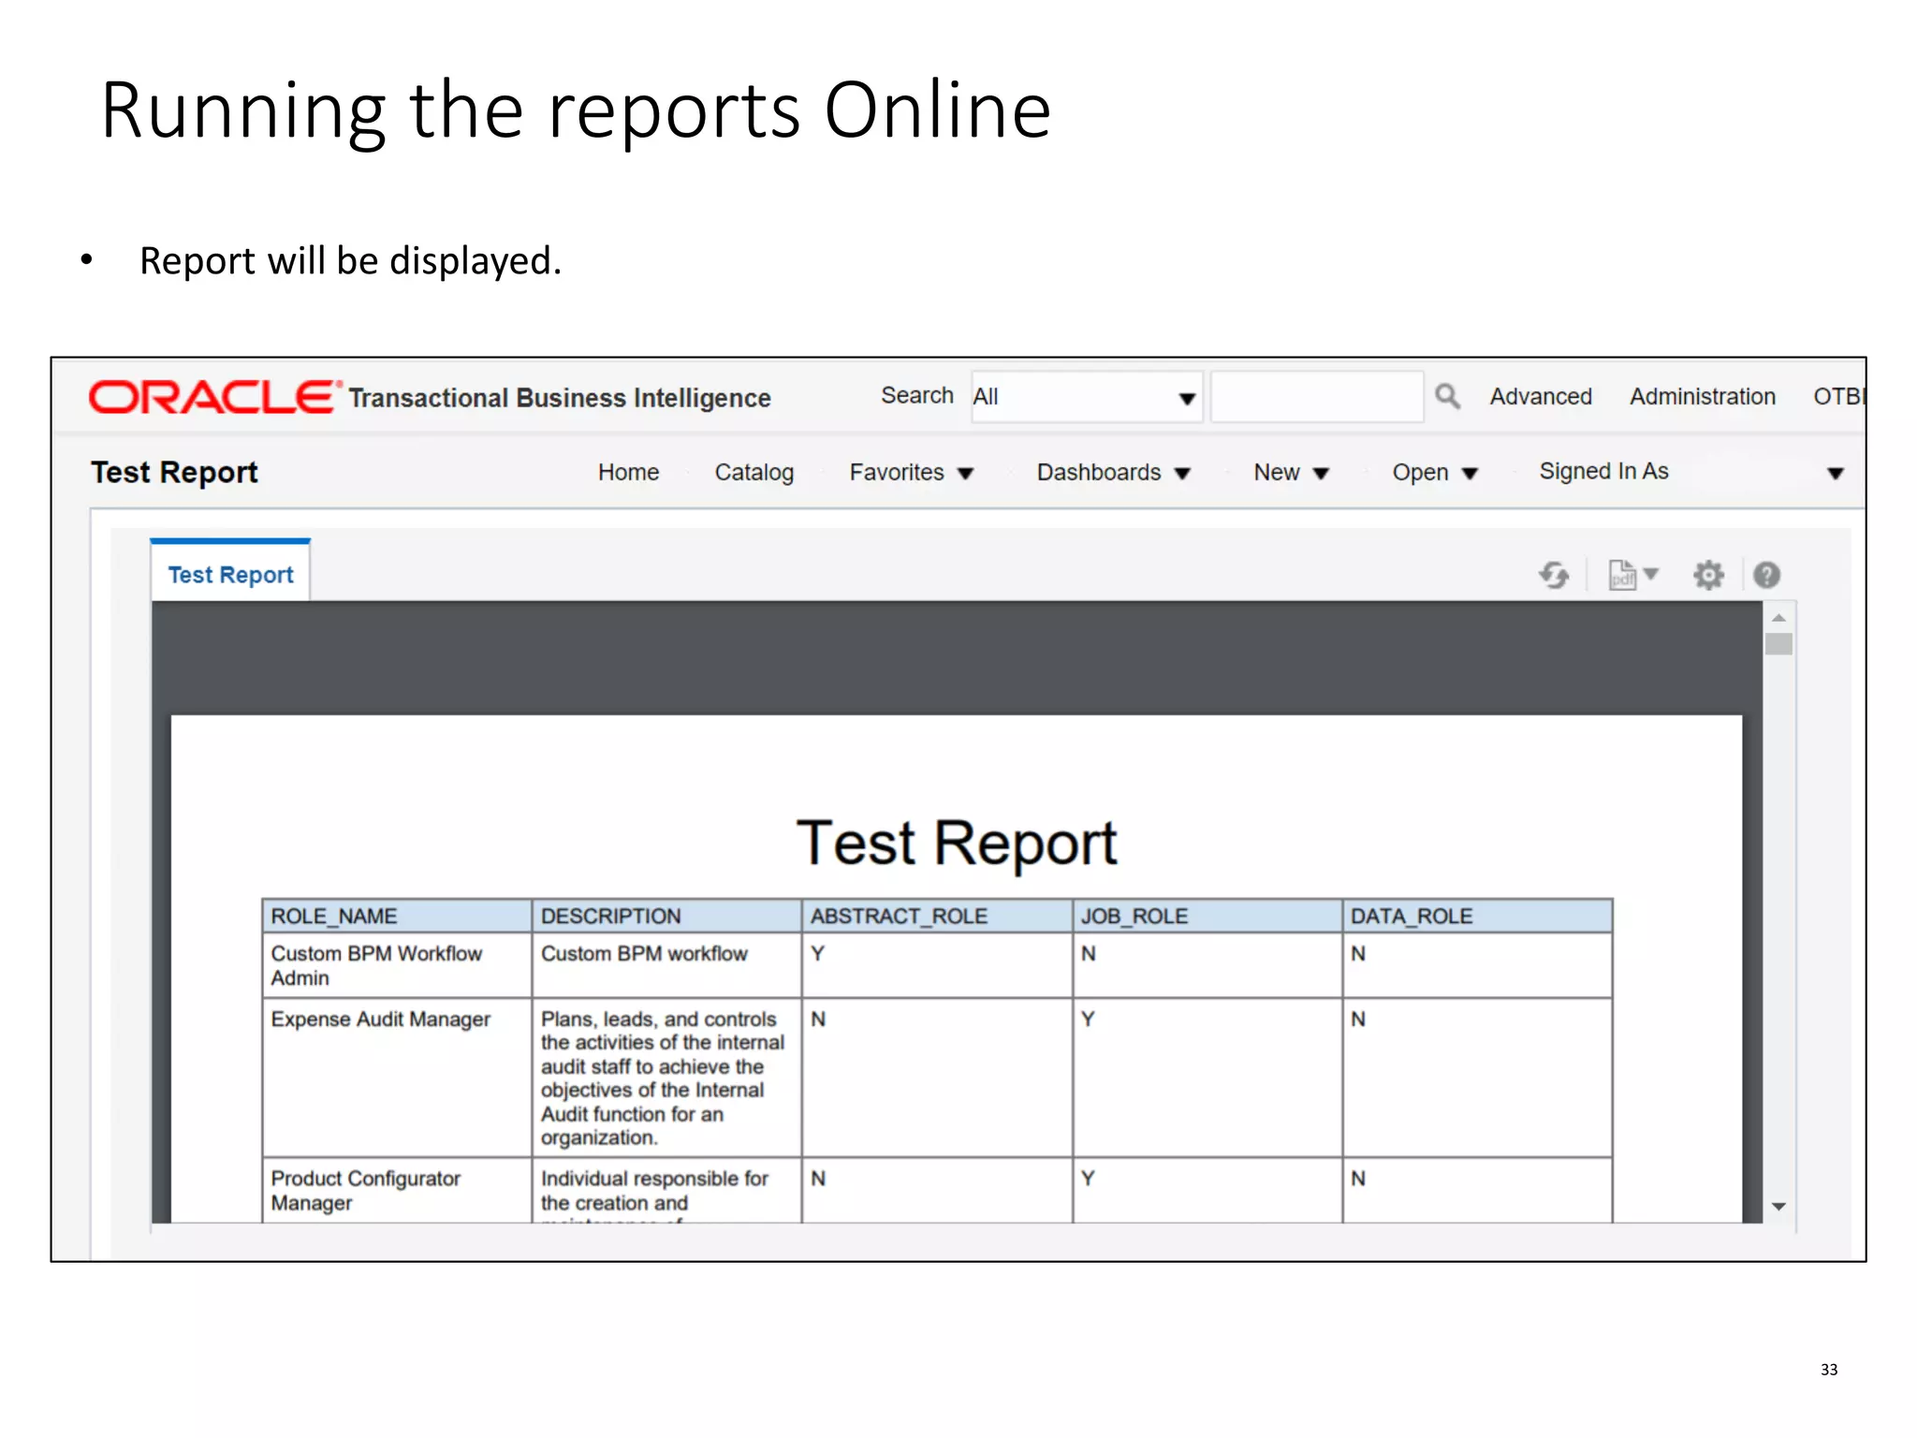The image size is (1917, 1438).
Task: Click the JOB_ROLE column header
Action: click(x=1207, y=917)
